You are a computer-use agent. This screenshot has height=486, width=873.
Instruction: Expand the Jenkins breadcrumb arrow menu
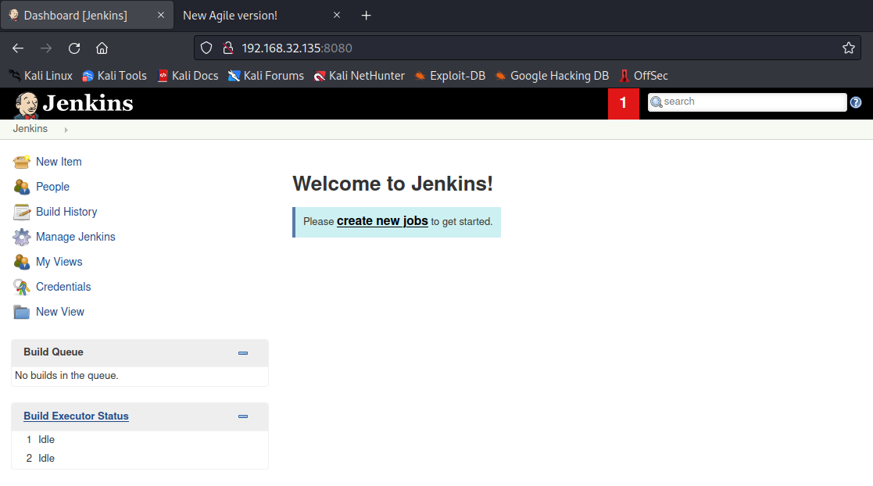[66, 130]
